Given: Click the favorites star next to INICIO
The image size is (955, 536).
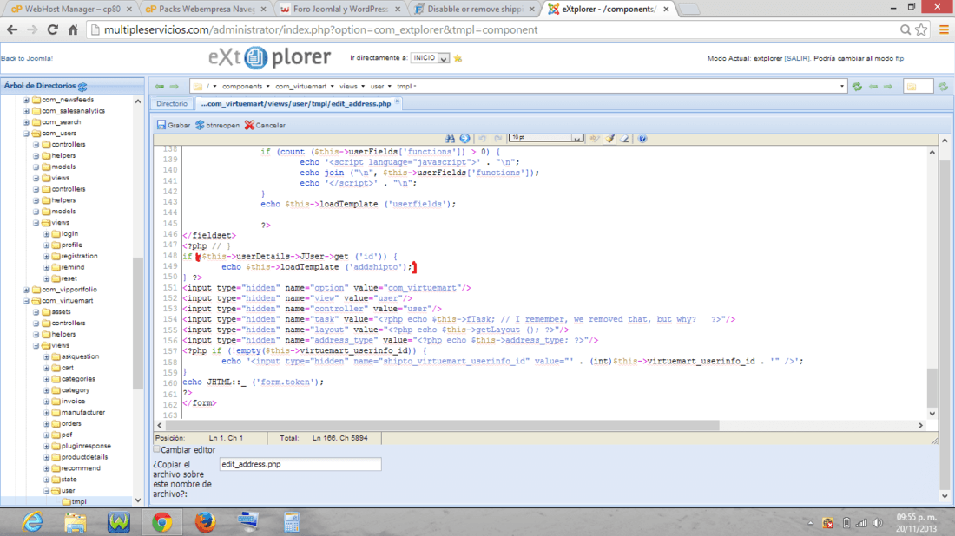Looking at the screenshot, I should [458, 58].
